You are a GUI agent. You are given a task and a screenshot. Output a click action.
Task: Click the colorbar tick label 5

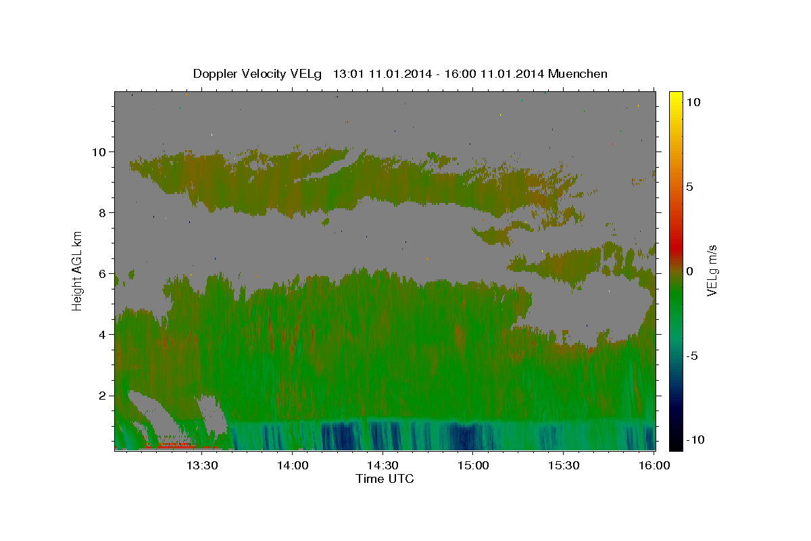point(691,187)
